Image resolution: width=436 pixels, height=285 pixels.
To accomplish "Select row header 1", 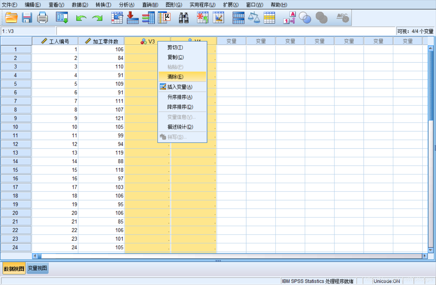I will click(x=16, y=49).
